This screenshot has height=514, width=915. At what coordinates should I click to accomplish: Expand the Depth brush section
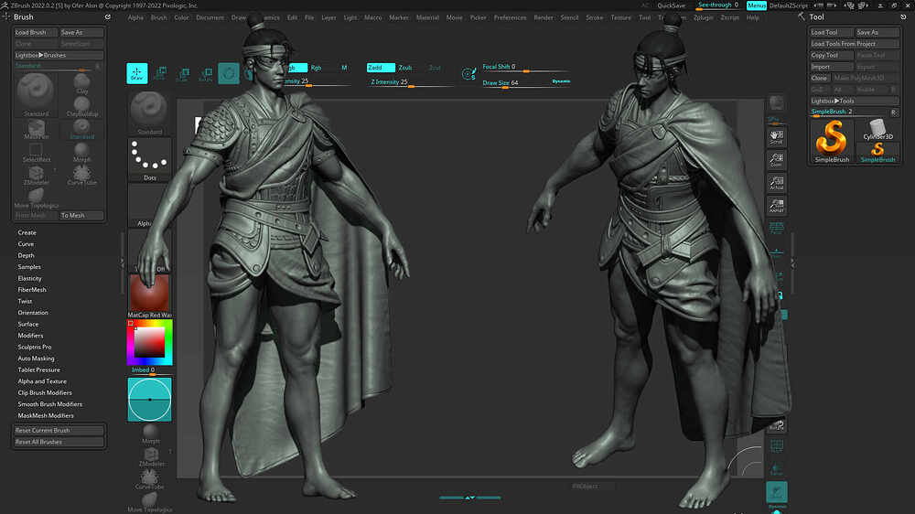pos(26,255)
